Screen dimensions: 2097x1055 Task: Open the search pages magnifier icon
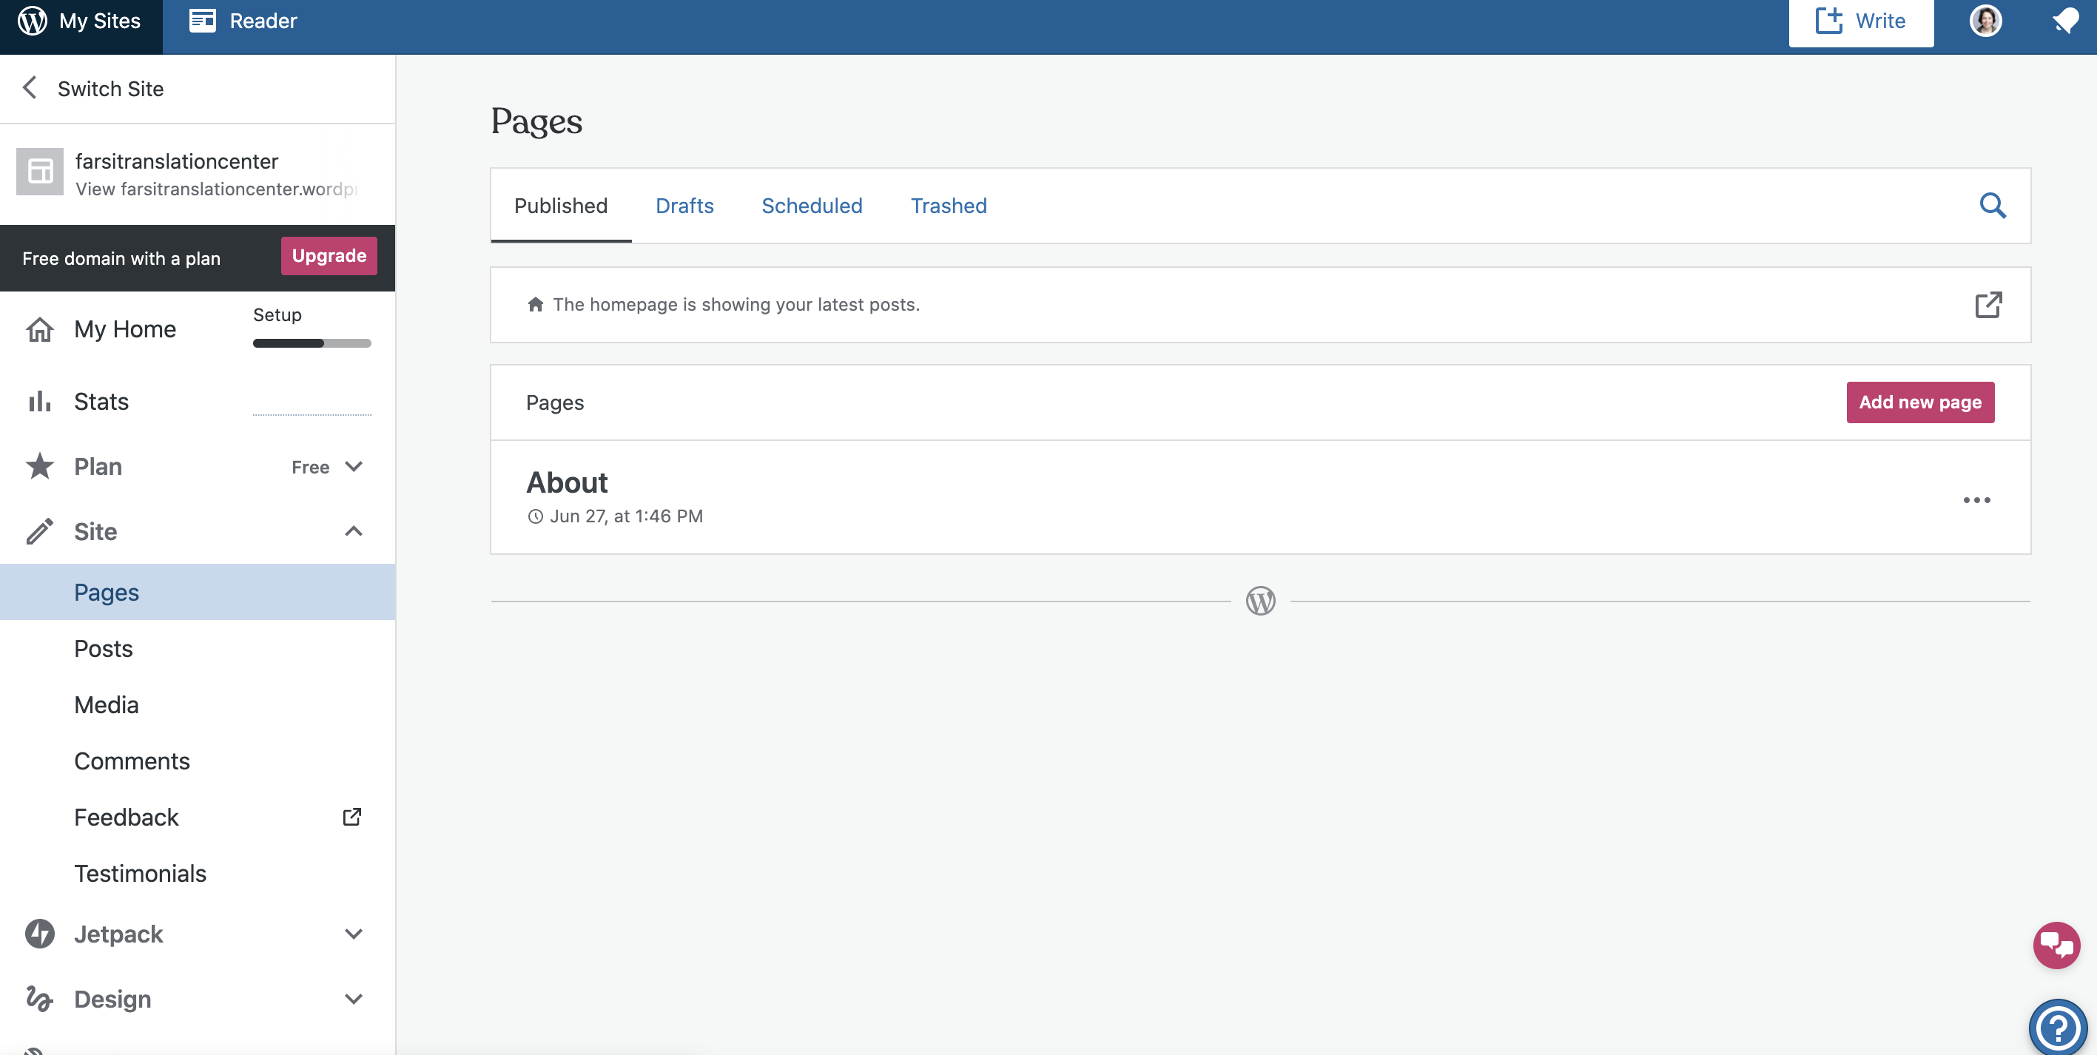[1992, 205]
